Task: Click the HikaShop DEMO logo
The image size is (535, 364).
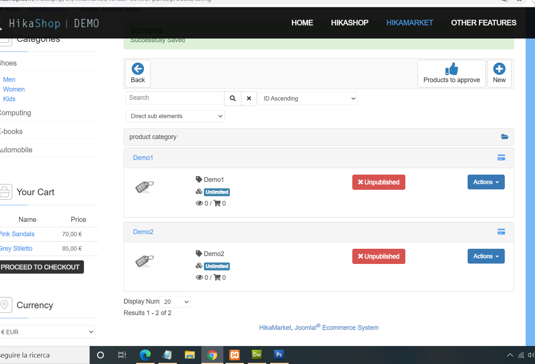Action: pos(50,23)
